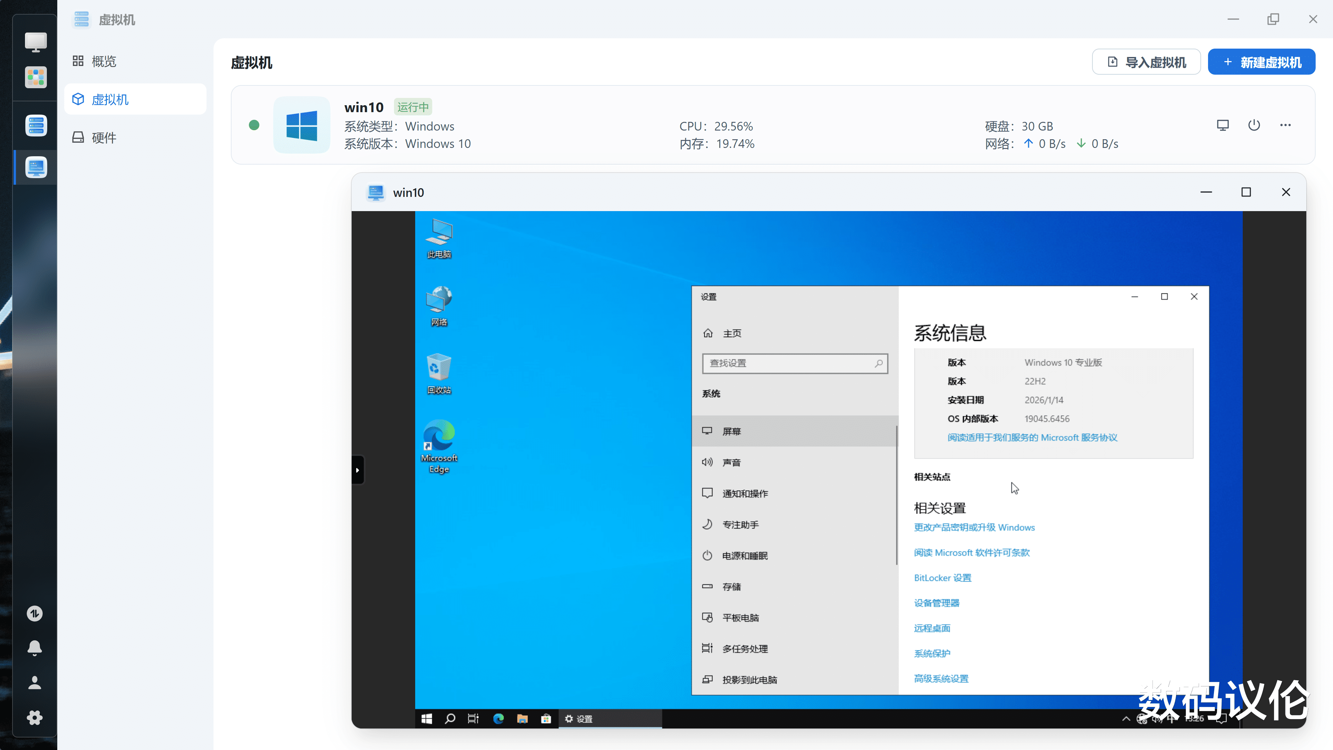Open settings gear in left dock

35,717
